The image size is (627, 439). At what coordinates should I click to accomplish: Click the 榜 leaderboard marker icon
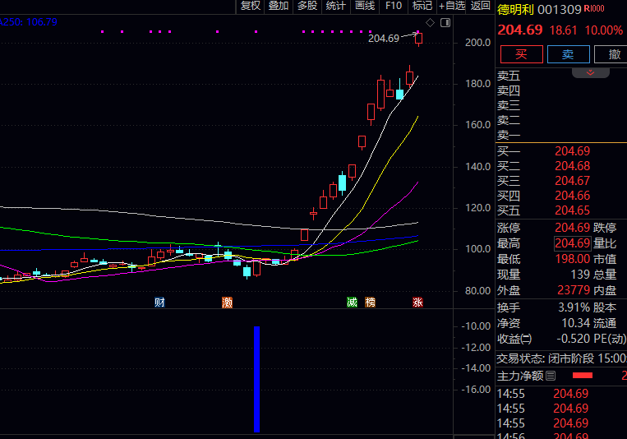(370, 303)
